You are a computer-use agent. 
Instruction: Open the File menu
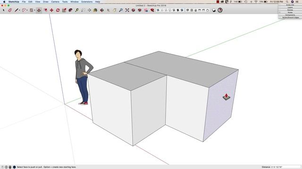[24, 2]
